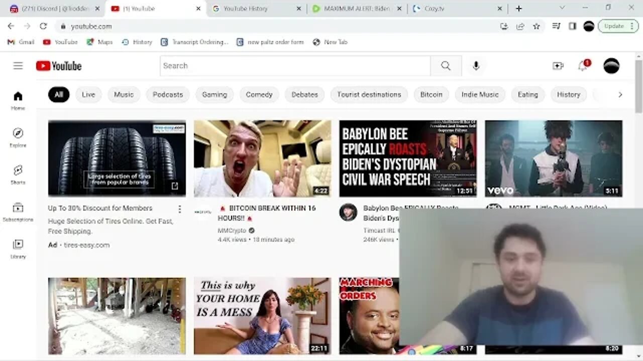The height and width of the screenshot is (361, 643).
Task: Open Explore in the sidebar
Action: point(18,137)
